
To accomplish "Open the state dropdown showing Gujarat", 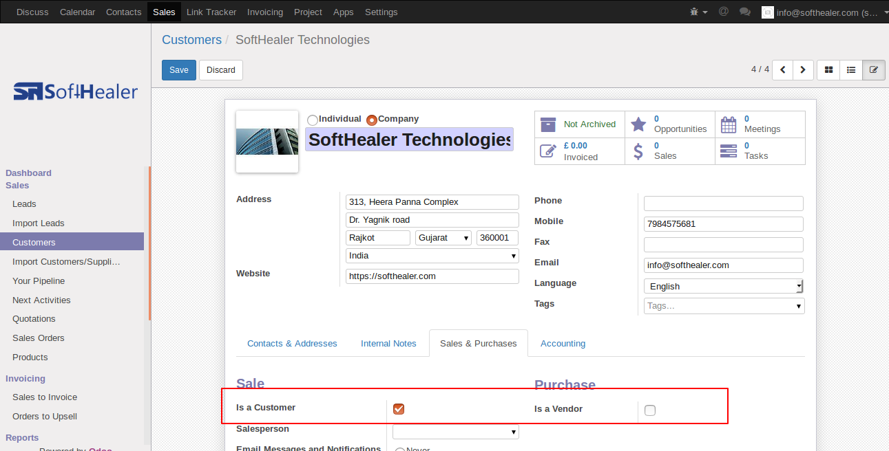I will 443,238.
